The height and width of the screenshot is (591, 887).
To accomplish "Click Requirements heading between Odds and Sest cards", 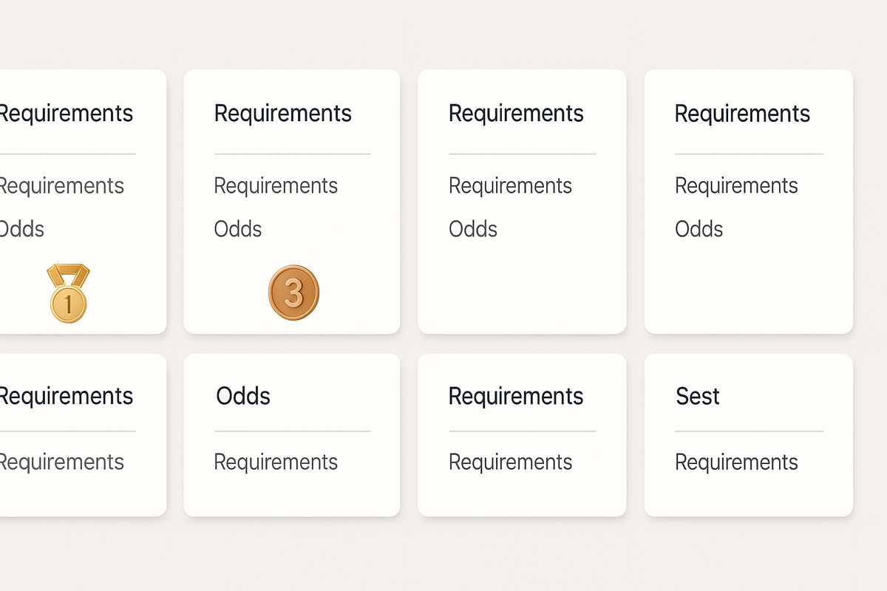I will [516, 397].
